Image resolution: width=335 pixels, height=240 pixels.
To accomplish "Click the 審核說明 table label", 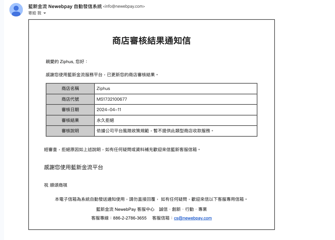I will [70, 131].
